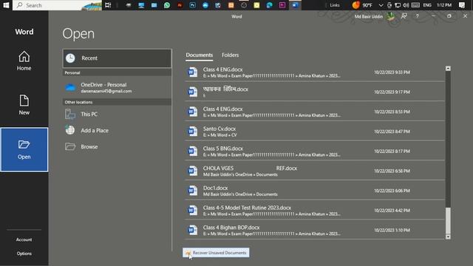
Task: Click the Add a Place globe icon
Action: point(70,130)
